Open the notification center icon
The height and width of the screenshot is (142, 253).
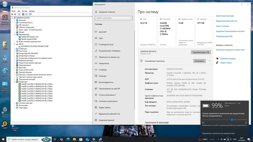pyautogui.click(x=249, y=139)
